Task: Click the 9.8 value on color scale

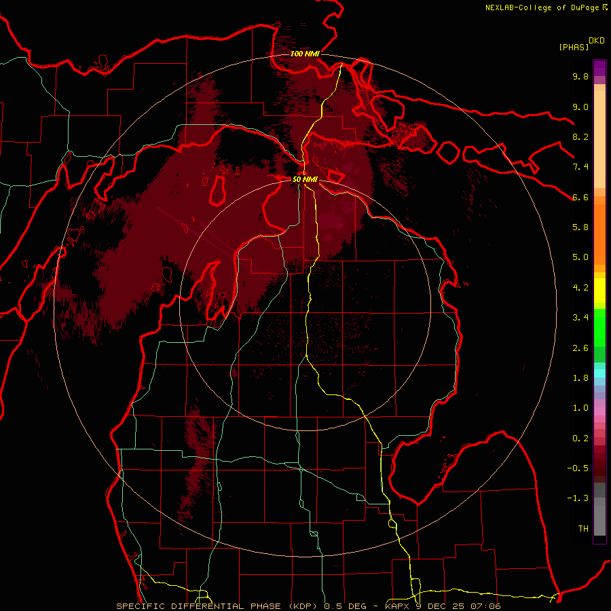Action: [580, 76]
